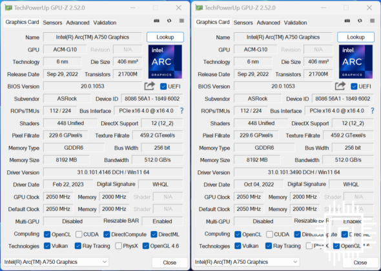
Task: Toggle the Vulkan checkbox in left window
Action: click(x=47, y=246)
